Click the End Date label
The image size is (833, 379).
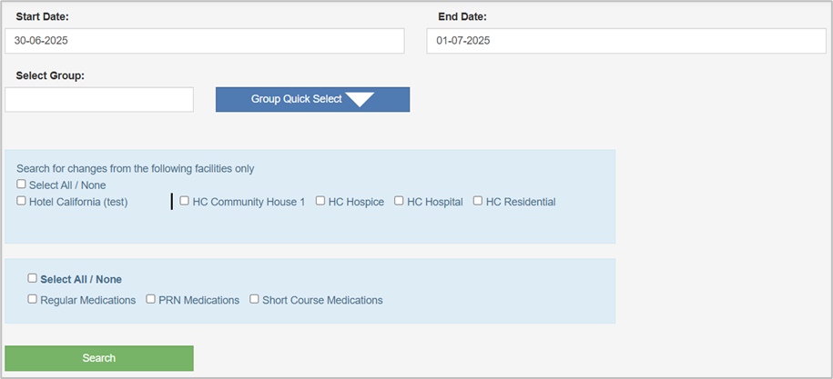pos(462,16)
